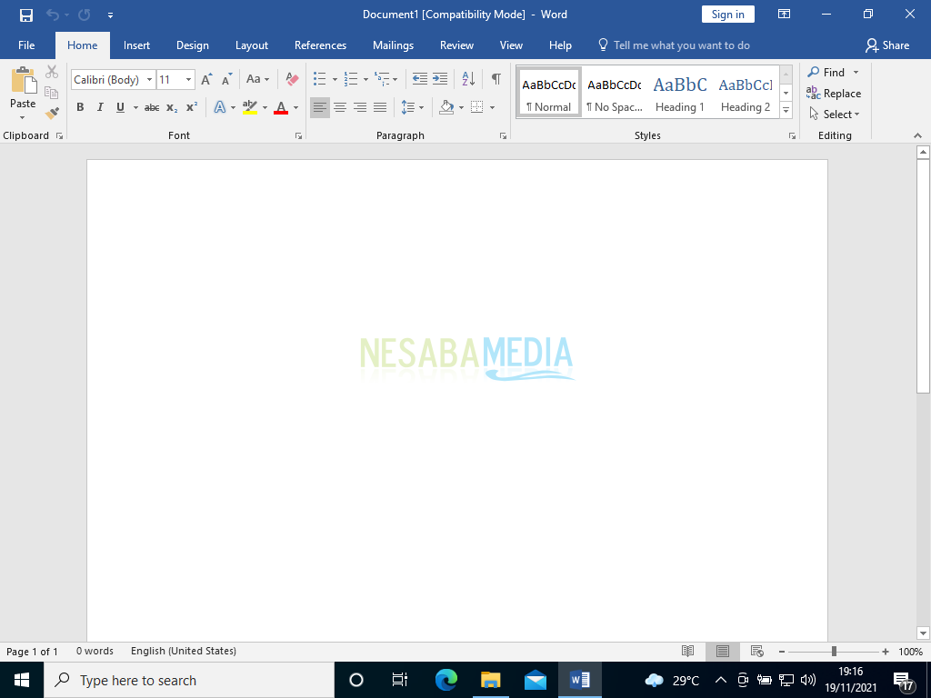The height and width of the screenshot is (698, 931).
Task: Apply strikethrough formatting
Action: (x=152, y=107)
